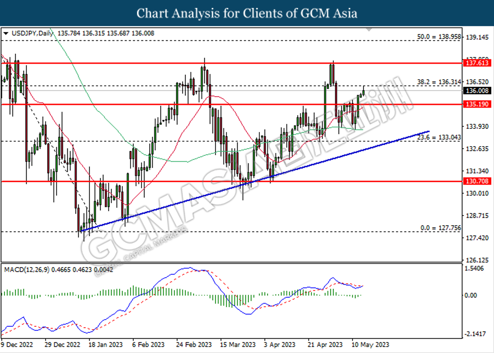Click the 6 Feb 2023 date label
The image size is (494, 353).
click(x=148, y=344)
